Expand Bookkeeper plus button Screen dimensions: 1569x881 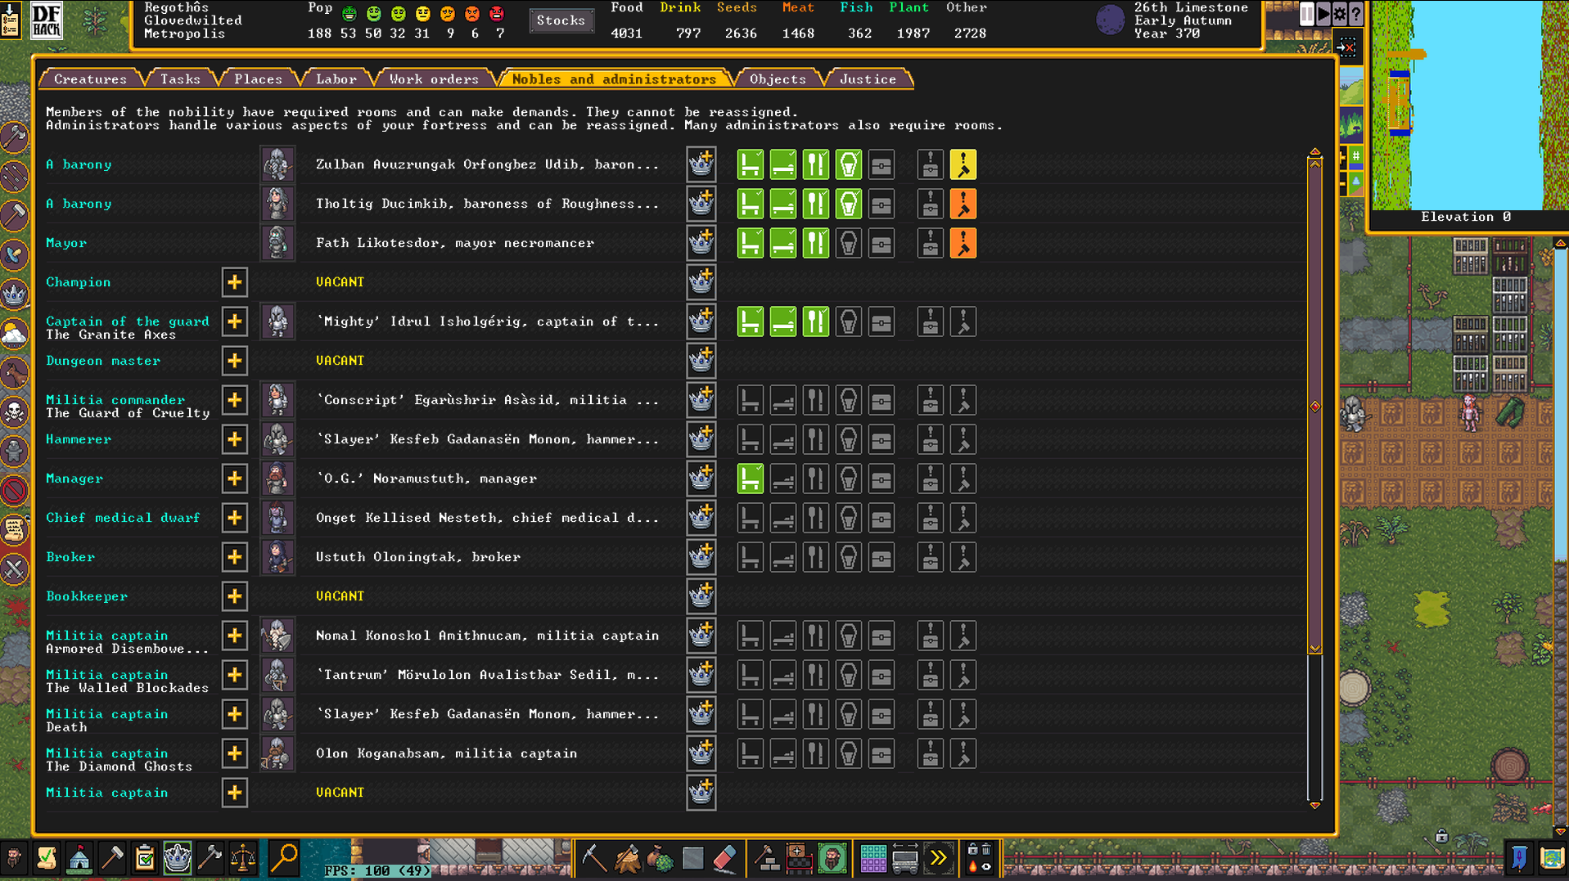pyautogui.click(x=235, y=596)
